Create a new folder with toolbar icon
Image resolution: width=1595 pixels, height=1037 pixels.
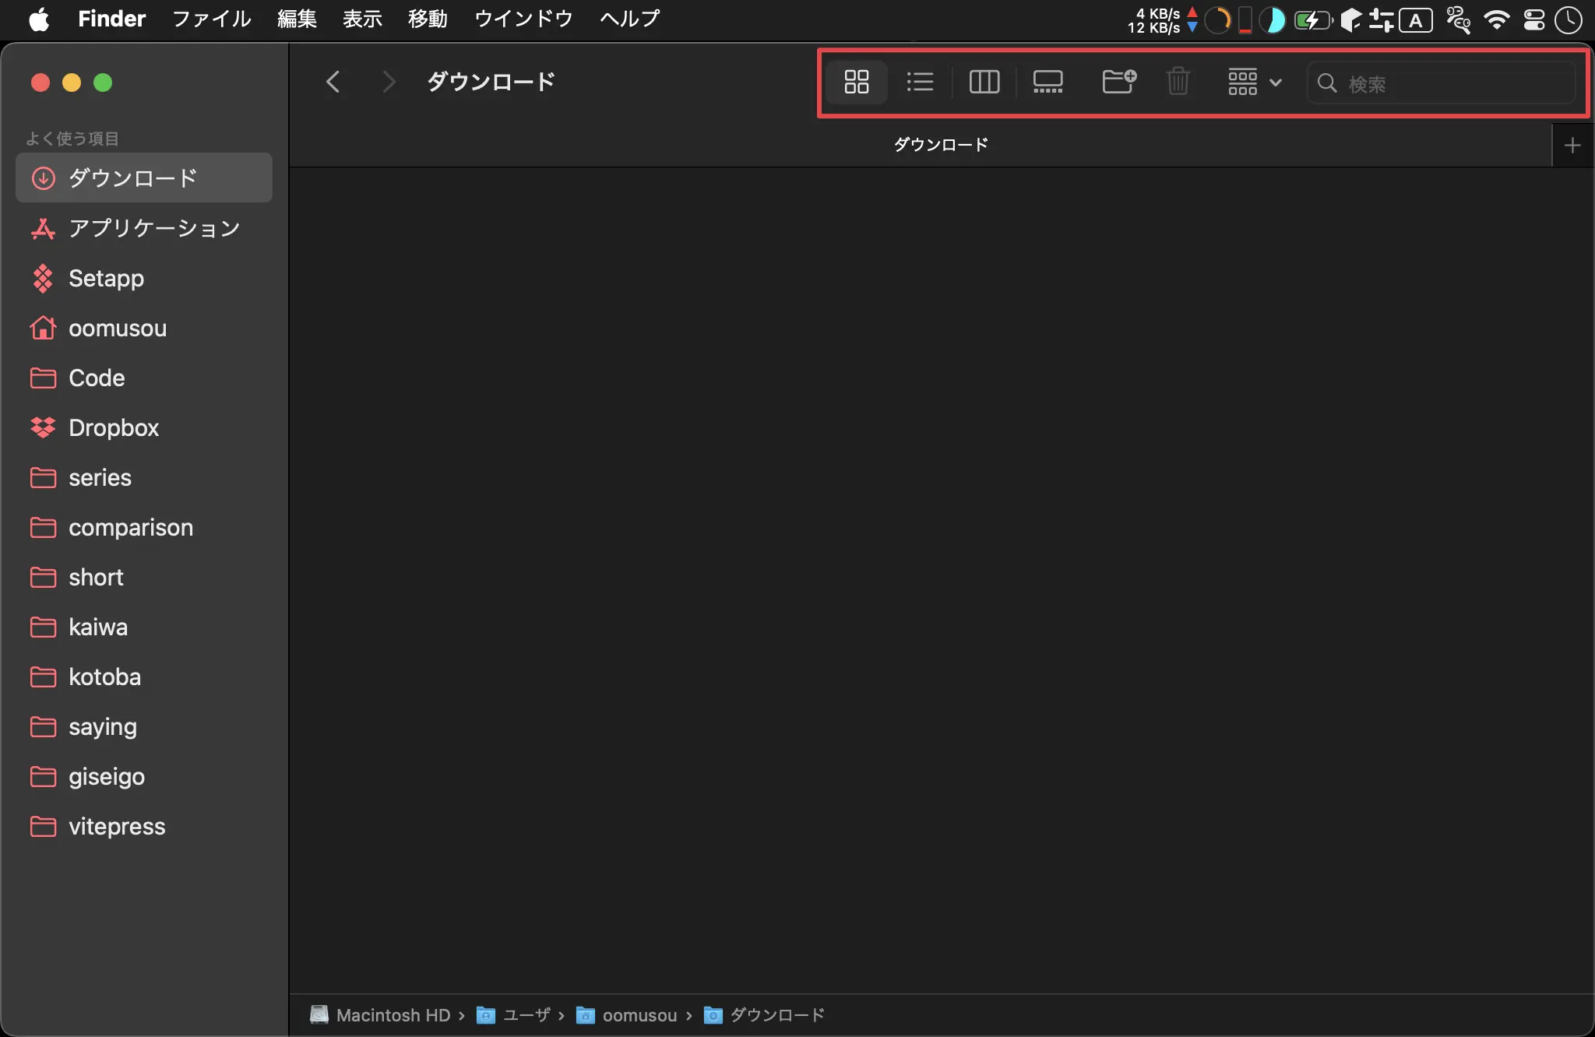click(1119, 82)
